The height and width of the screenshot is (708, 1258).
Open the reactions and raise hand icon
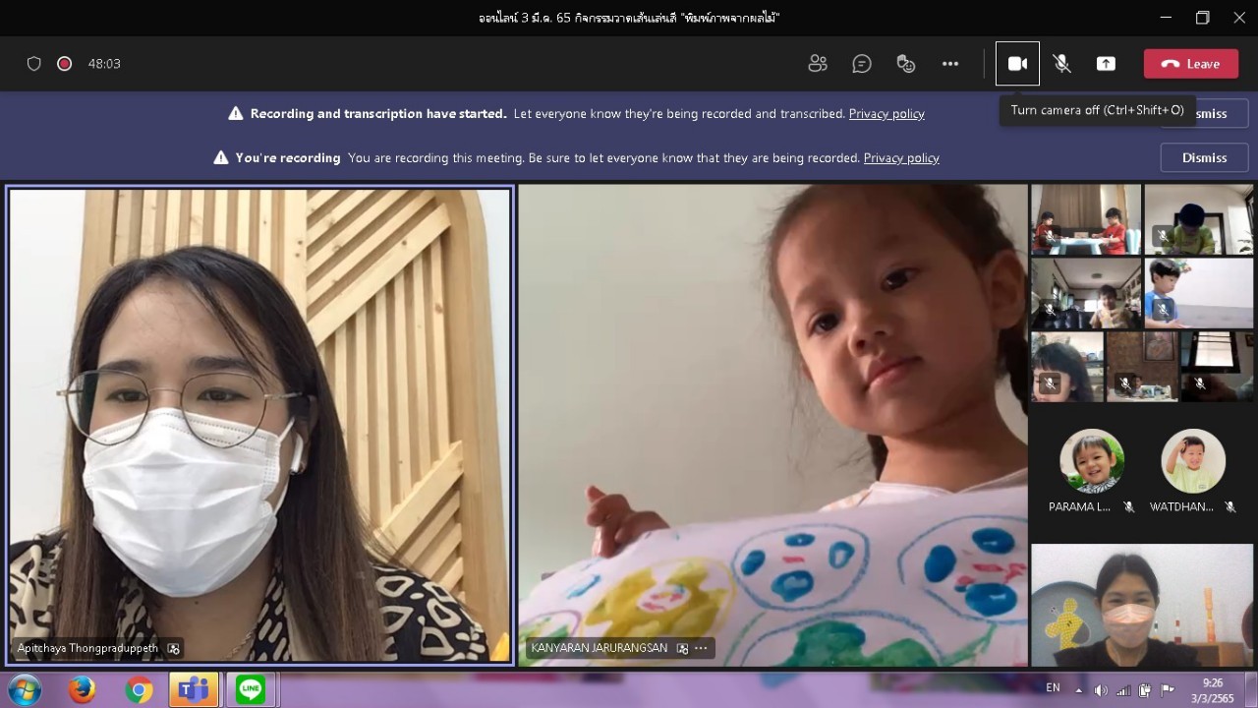906,64
